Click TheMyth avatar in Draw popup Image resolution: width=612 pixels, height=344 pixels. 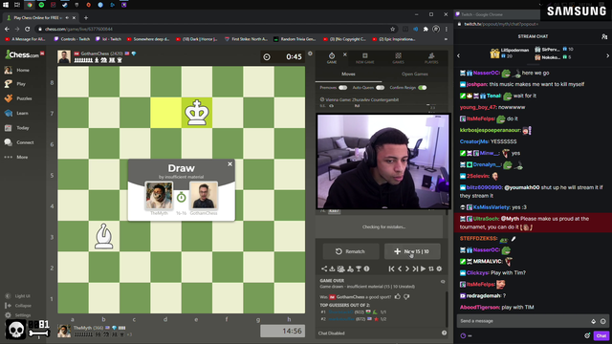click(x=159, y=196)
